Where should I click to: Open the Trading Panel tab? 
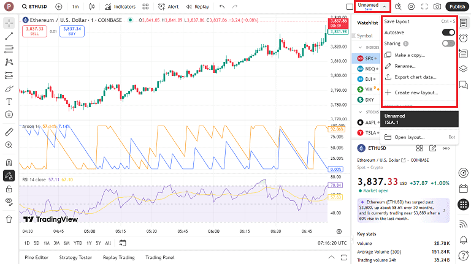[x=160, y=257]
